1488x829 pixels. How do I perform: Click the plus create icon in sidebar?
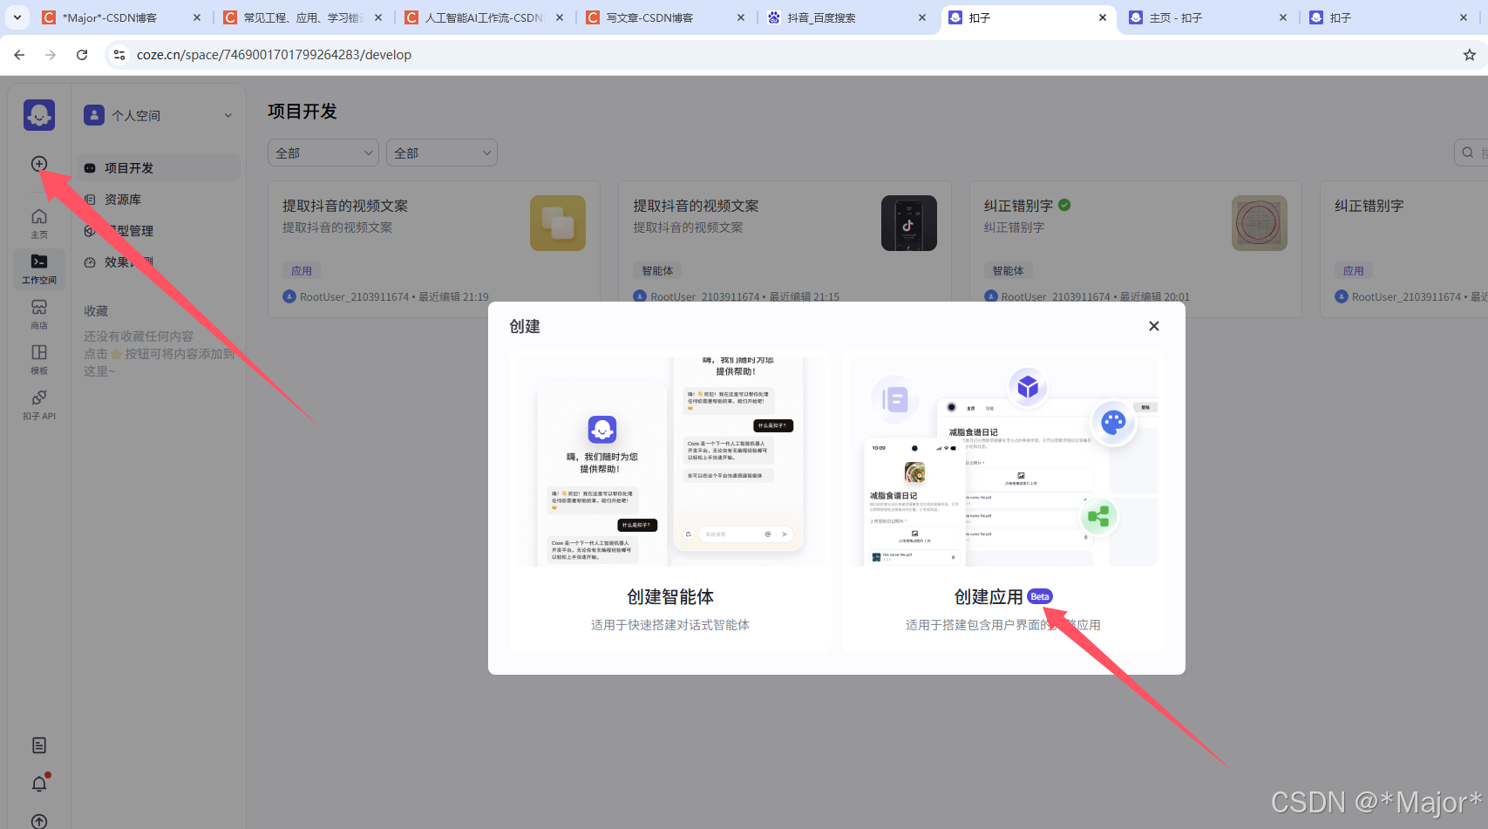click(39, 164)
